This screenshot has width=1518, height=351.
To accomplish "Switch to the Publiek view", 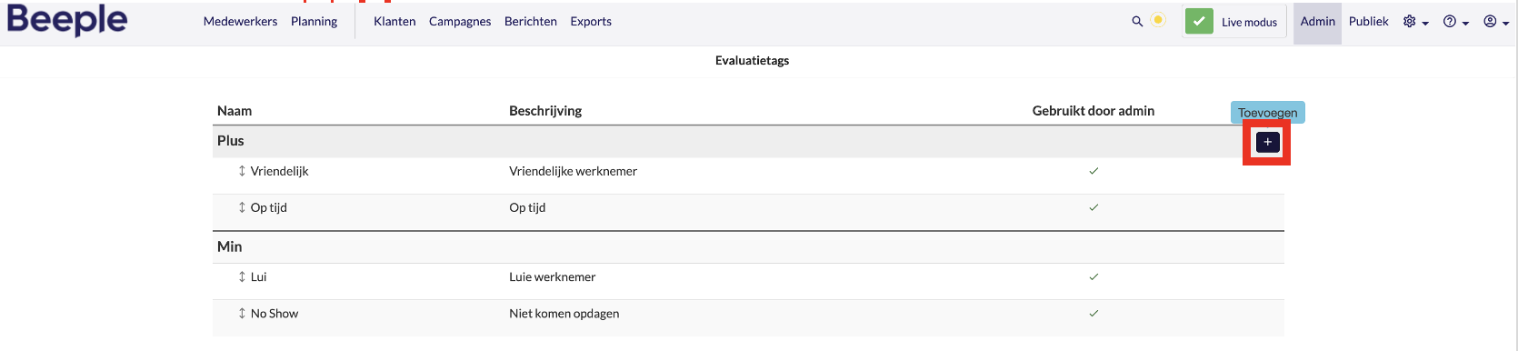I will tap(1368, 21).
